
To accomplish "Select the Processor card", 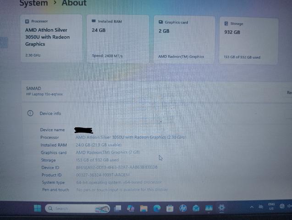I will (51, 38).
